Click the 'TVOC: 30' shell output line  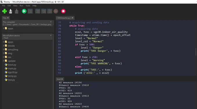click(64, 99)
